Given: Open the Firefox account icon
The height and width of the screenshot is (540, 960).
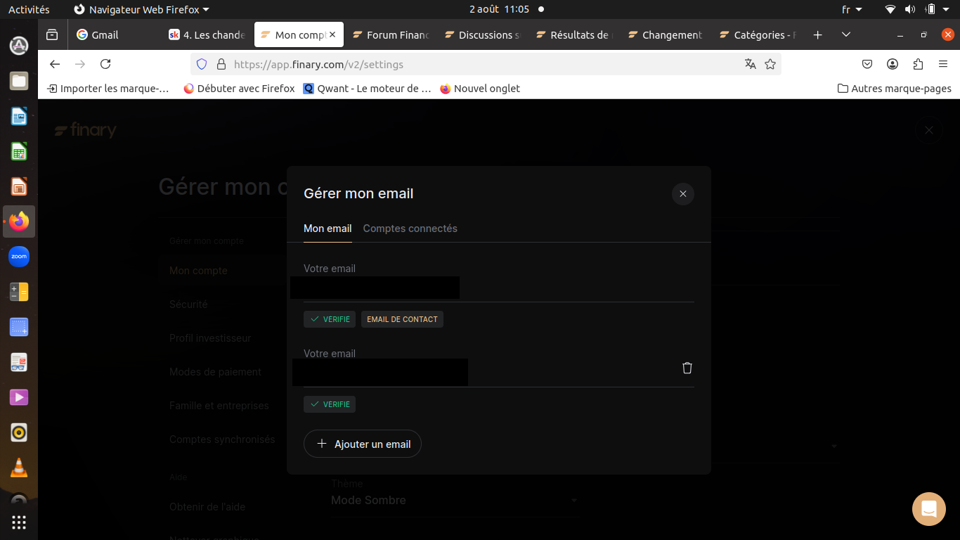Looking at the screenshot, I should click(x=893, y=64).
